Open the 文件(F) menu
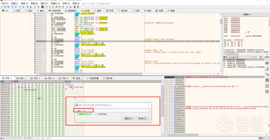Viewport: 270px width, 140px height. pos(5,3)
